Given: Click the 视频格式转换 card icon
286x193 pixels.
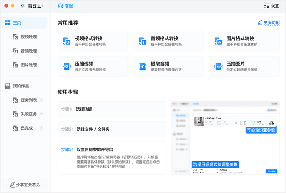Looking at the screenshot, I should tap(67, 41).
